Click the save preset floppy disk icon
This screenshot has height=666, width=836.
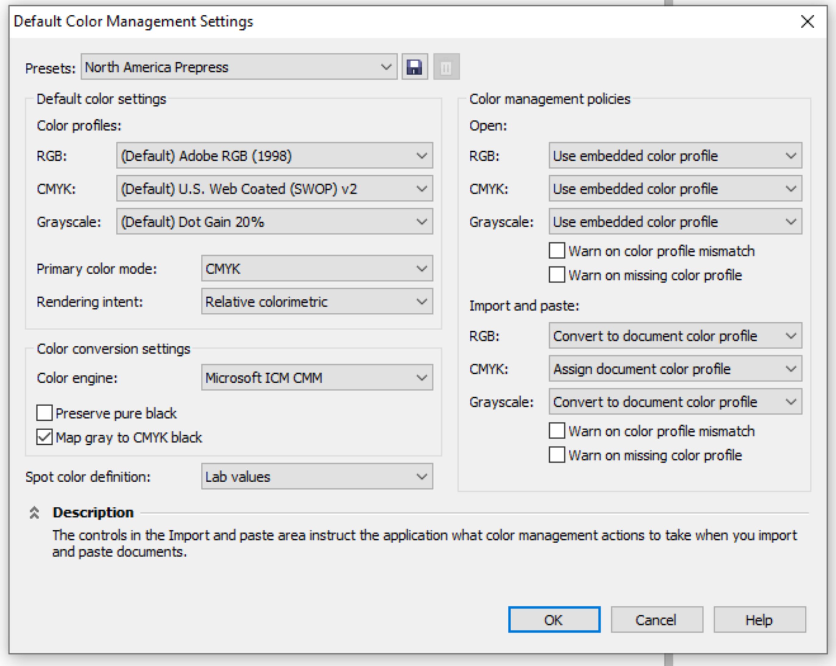(414, 67)
